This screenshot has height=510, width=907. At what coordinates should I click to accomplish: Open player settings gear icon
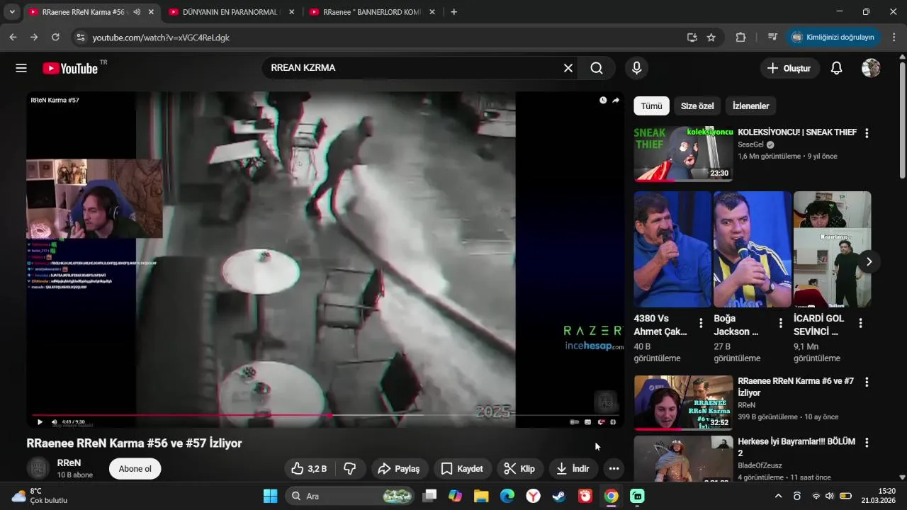pyautogui.click(x=601, y=421)
